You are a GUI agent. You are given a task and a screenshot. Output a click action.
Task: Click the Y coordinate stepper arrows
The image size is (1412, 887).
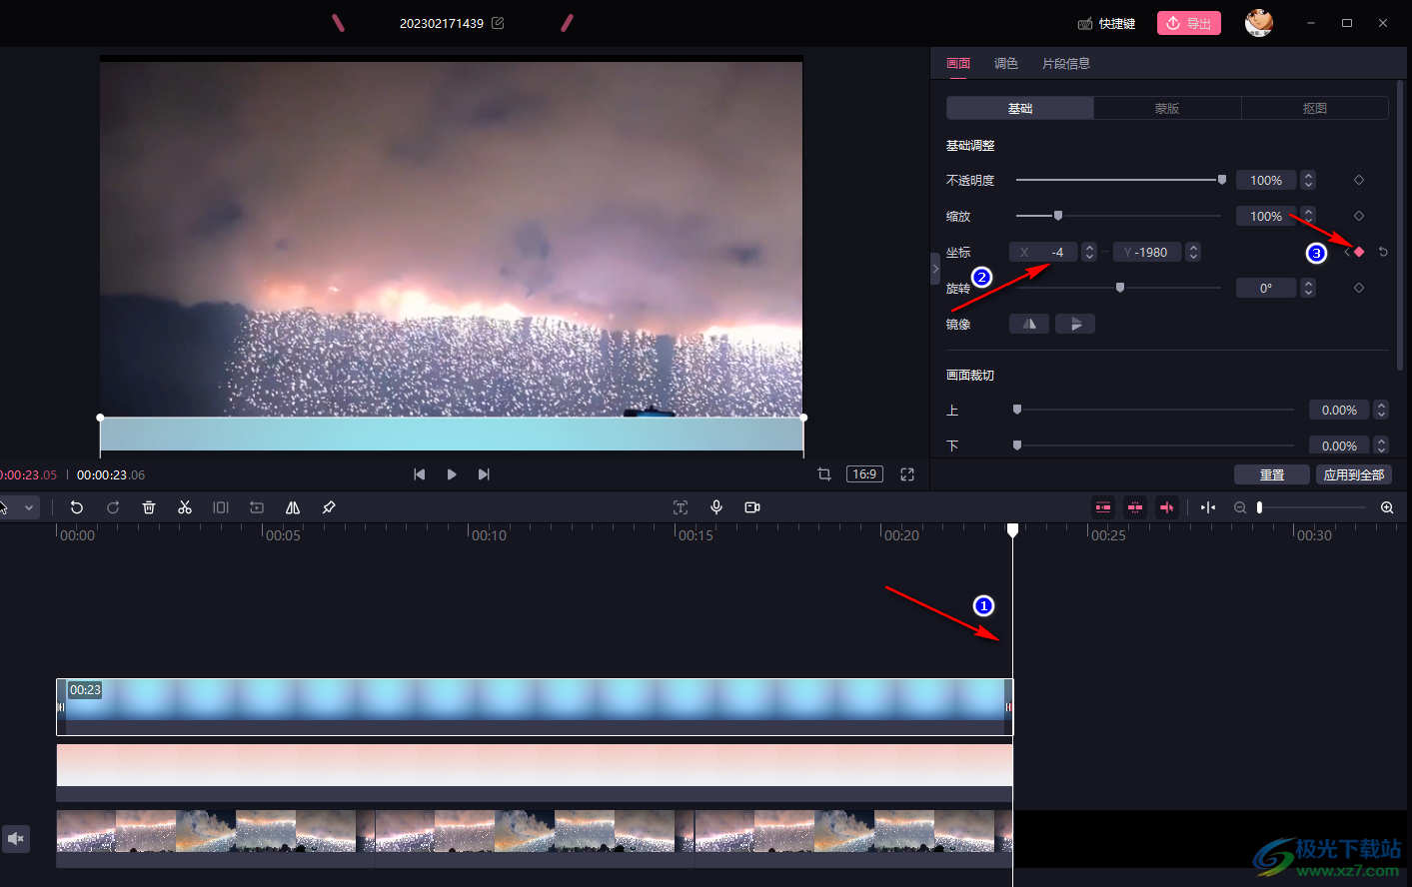1193,252
